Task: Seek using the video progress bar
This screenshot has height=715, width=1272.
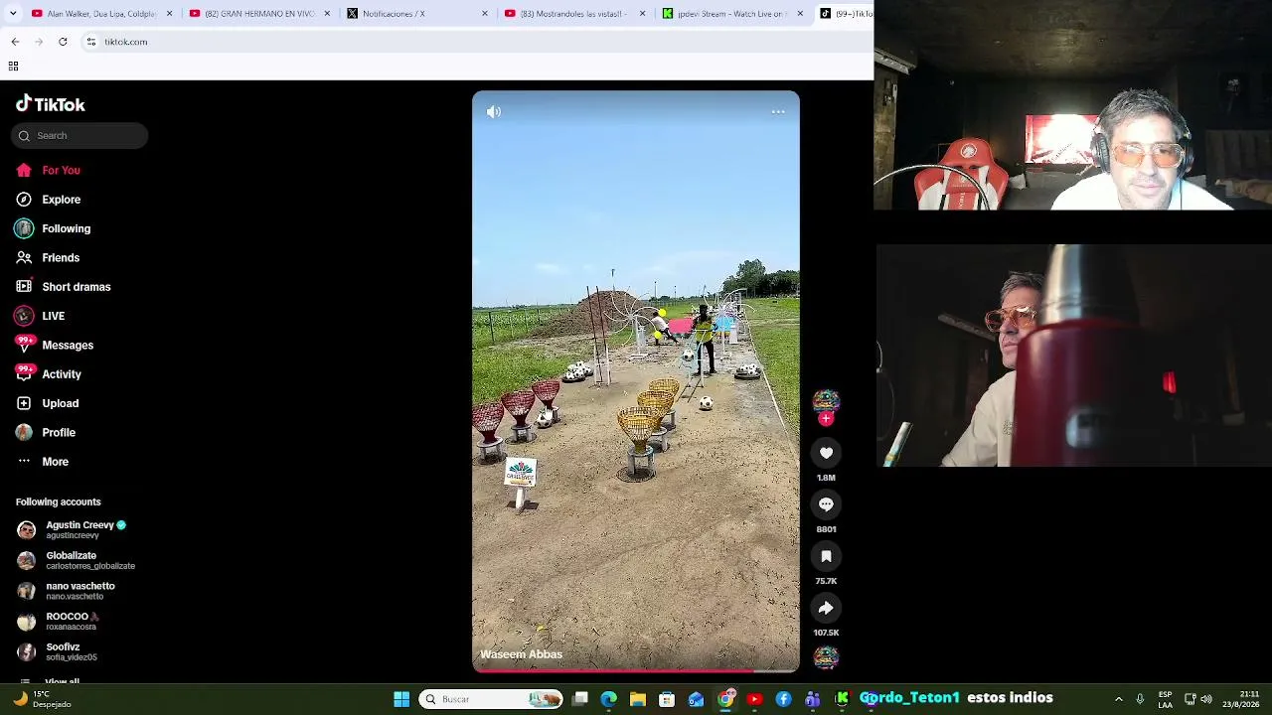Action: pos(636,670)
